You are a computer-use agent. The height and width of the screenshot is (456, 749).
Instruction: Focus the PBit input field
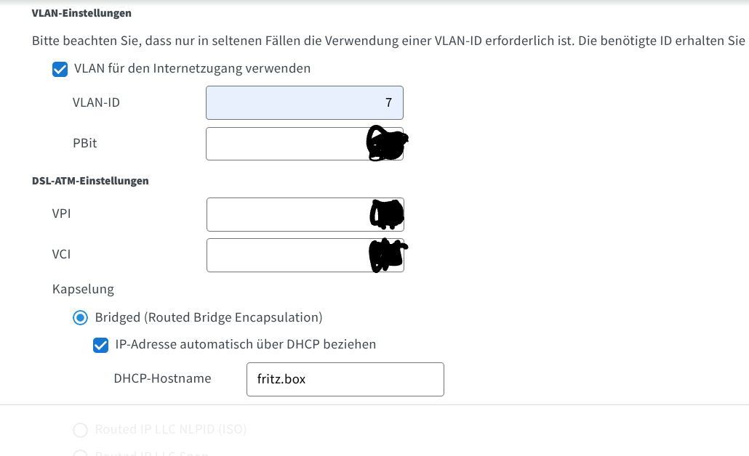click(x=287, y=144)
